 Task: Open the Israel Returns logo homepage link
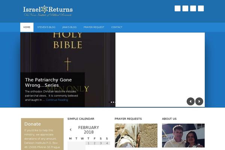click(x=48, y=11)
